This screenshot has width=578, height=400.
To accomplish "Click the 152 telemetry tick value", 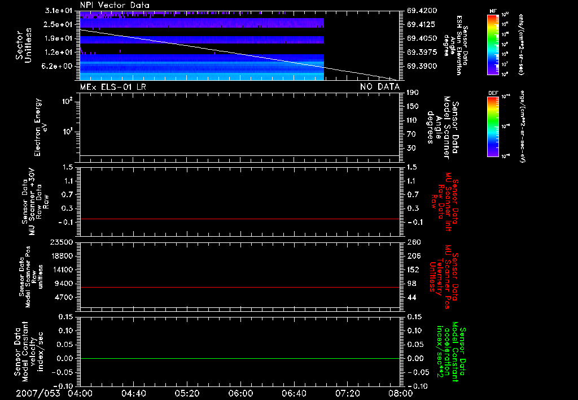I will [x=413, y=269].
